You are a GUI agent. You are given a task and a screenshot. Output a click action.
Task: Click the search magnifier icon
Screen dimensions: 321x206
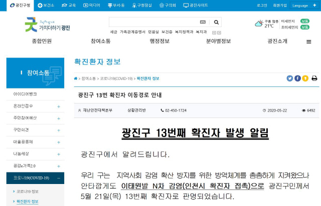click(x=216, y=22)
